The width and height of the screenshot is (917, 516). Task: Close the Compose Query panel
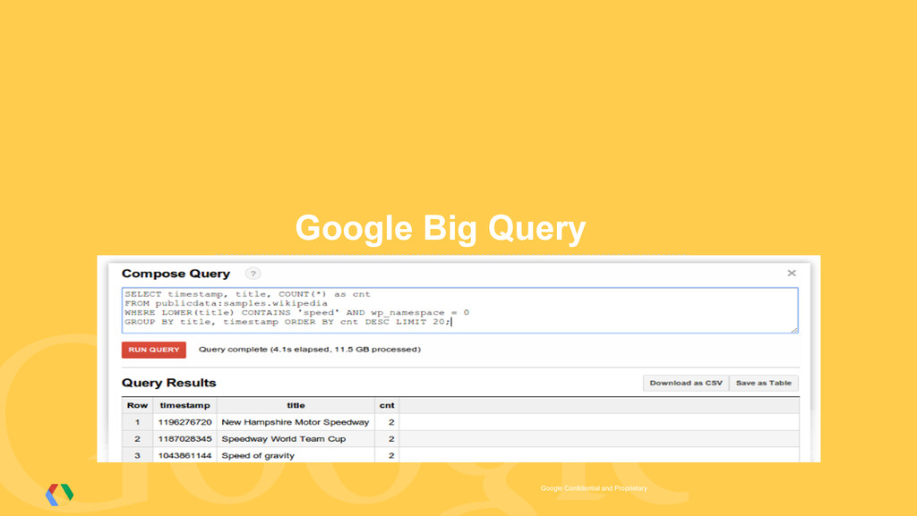[792, 273]
